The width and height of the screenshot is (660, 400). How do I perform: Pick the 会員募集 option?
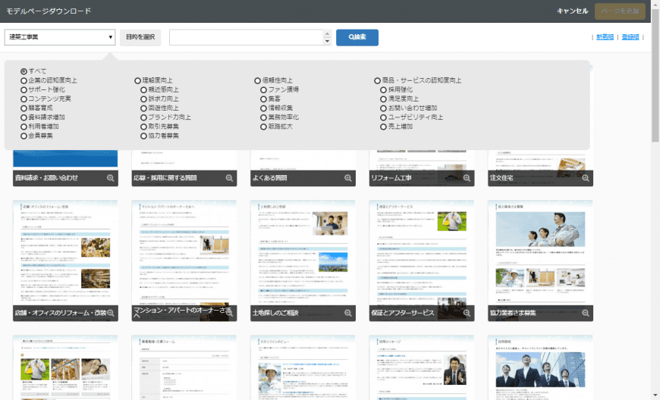[24, 136]
